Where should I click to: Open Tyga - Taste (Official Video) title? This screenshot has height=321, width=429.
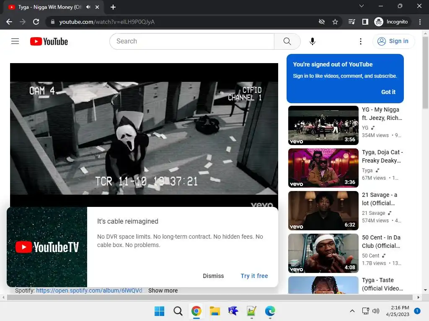coord(382,284)
